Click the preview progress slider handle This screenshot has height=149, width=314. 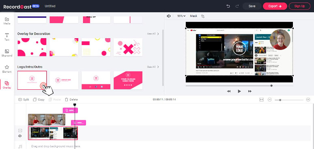271,86
